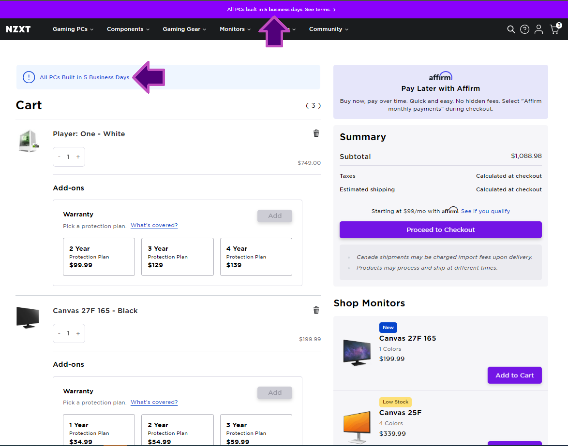Click '4 Colors' under Canvas 25F
The image size is (568, 446).
391,423
